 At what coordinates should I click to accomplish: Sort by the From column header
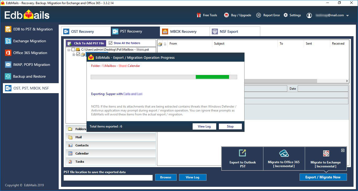pos(190,44)
